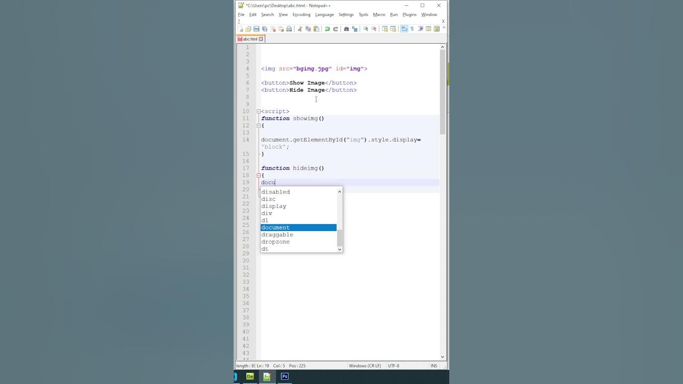Click the Zoom In toolbar icon
Viewport: 683px width, 384px height.
[x=366, y=29]
